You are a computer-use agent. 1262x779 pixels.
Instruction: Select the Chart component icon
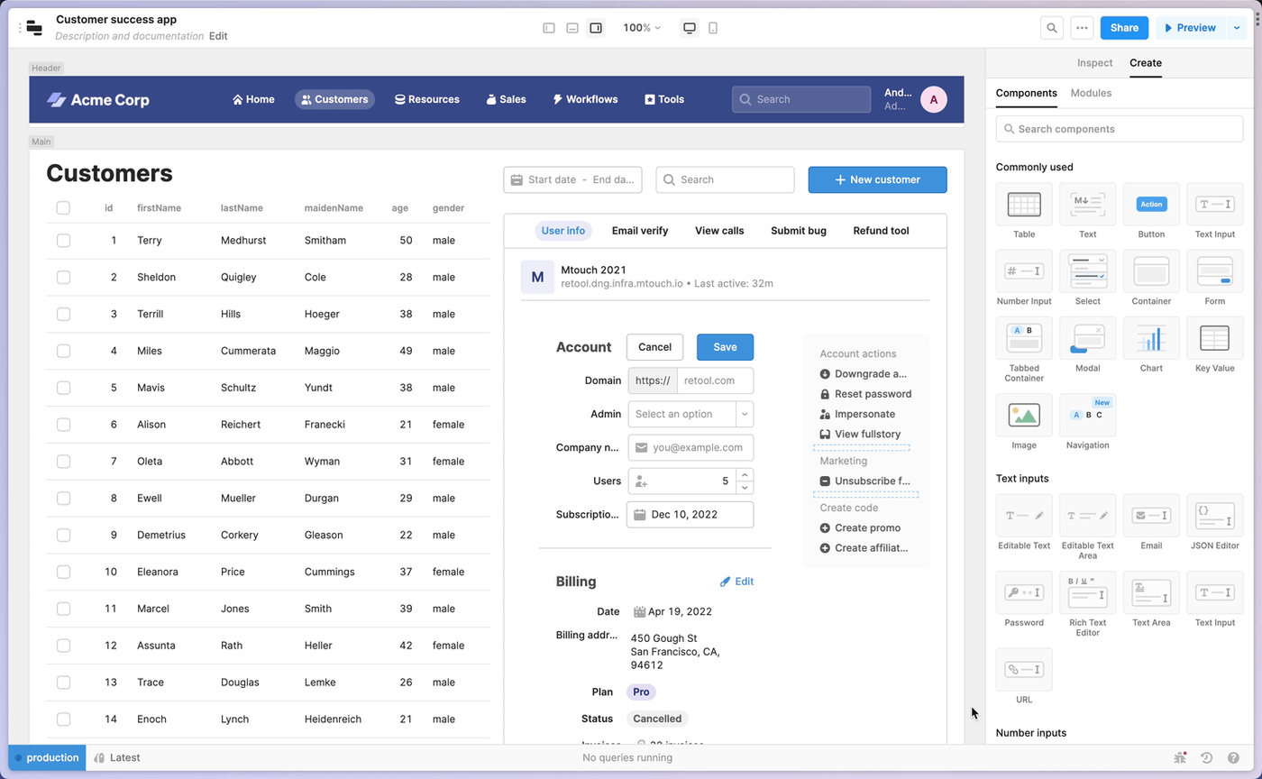click(1151, 338)
